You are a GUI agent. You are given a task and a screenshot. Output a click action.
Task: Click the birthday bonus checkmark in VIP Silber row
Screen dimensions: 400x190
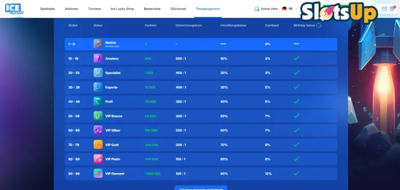pyautogui.click(x=296, y=130)
